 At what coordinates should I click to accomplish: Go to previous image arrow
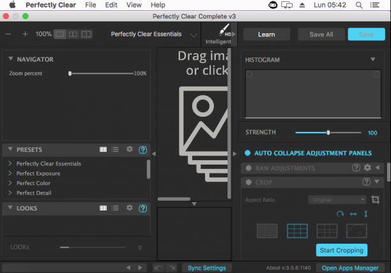128,268
